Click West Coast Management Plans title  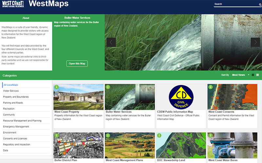click(124, 160)
